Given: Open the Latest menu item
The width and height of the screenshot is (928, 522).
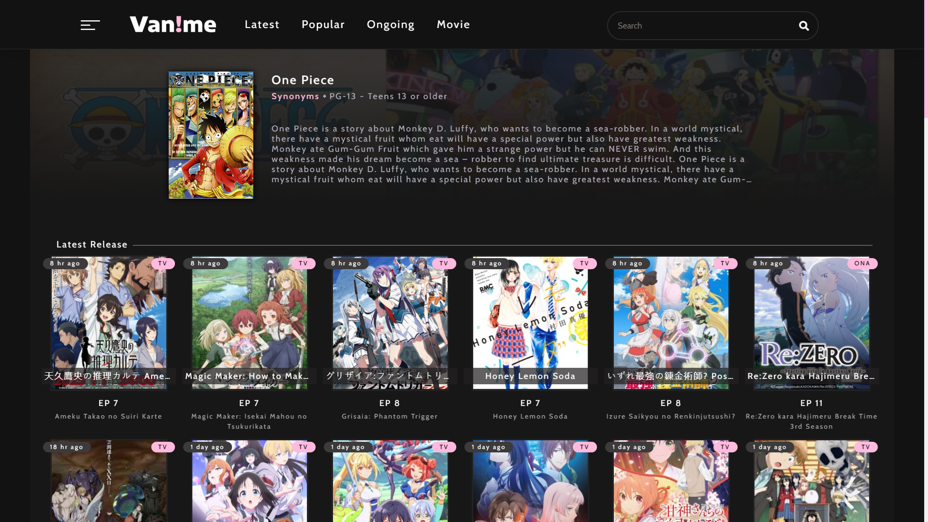Looking at the screenshot, I should (x=261, y=25).
